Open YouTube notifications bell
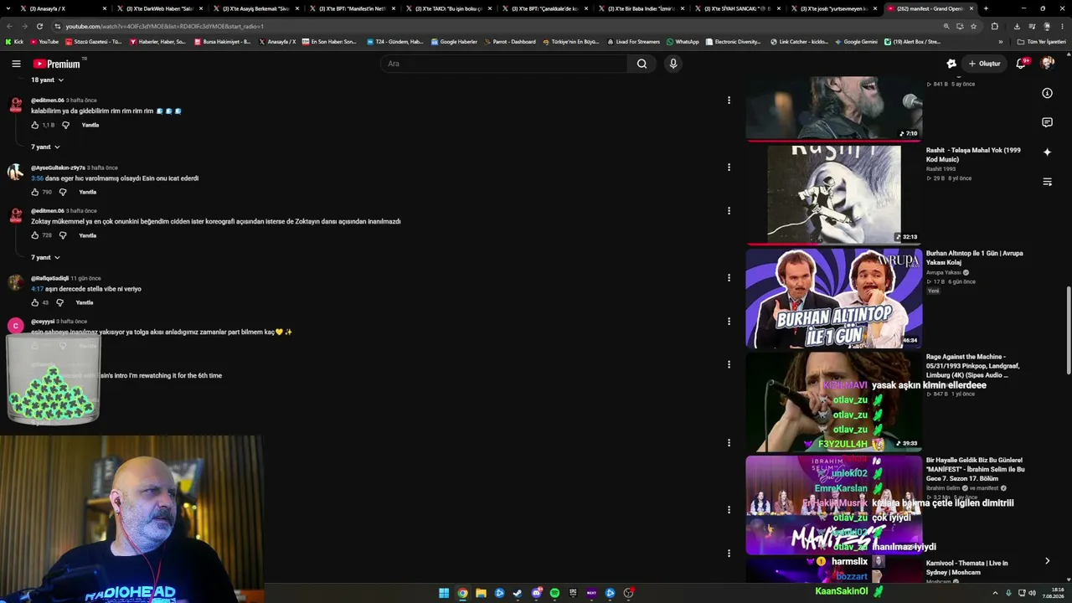 pyautogui.click(x=1021, y=64)
